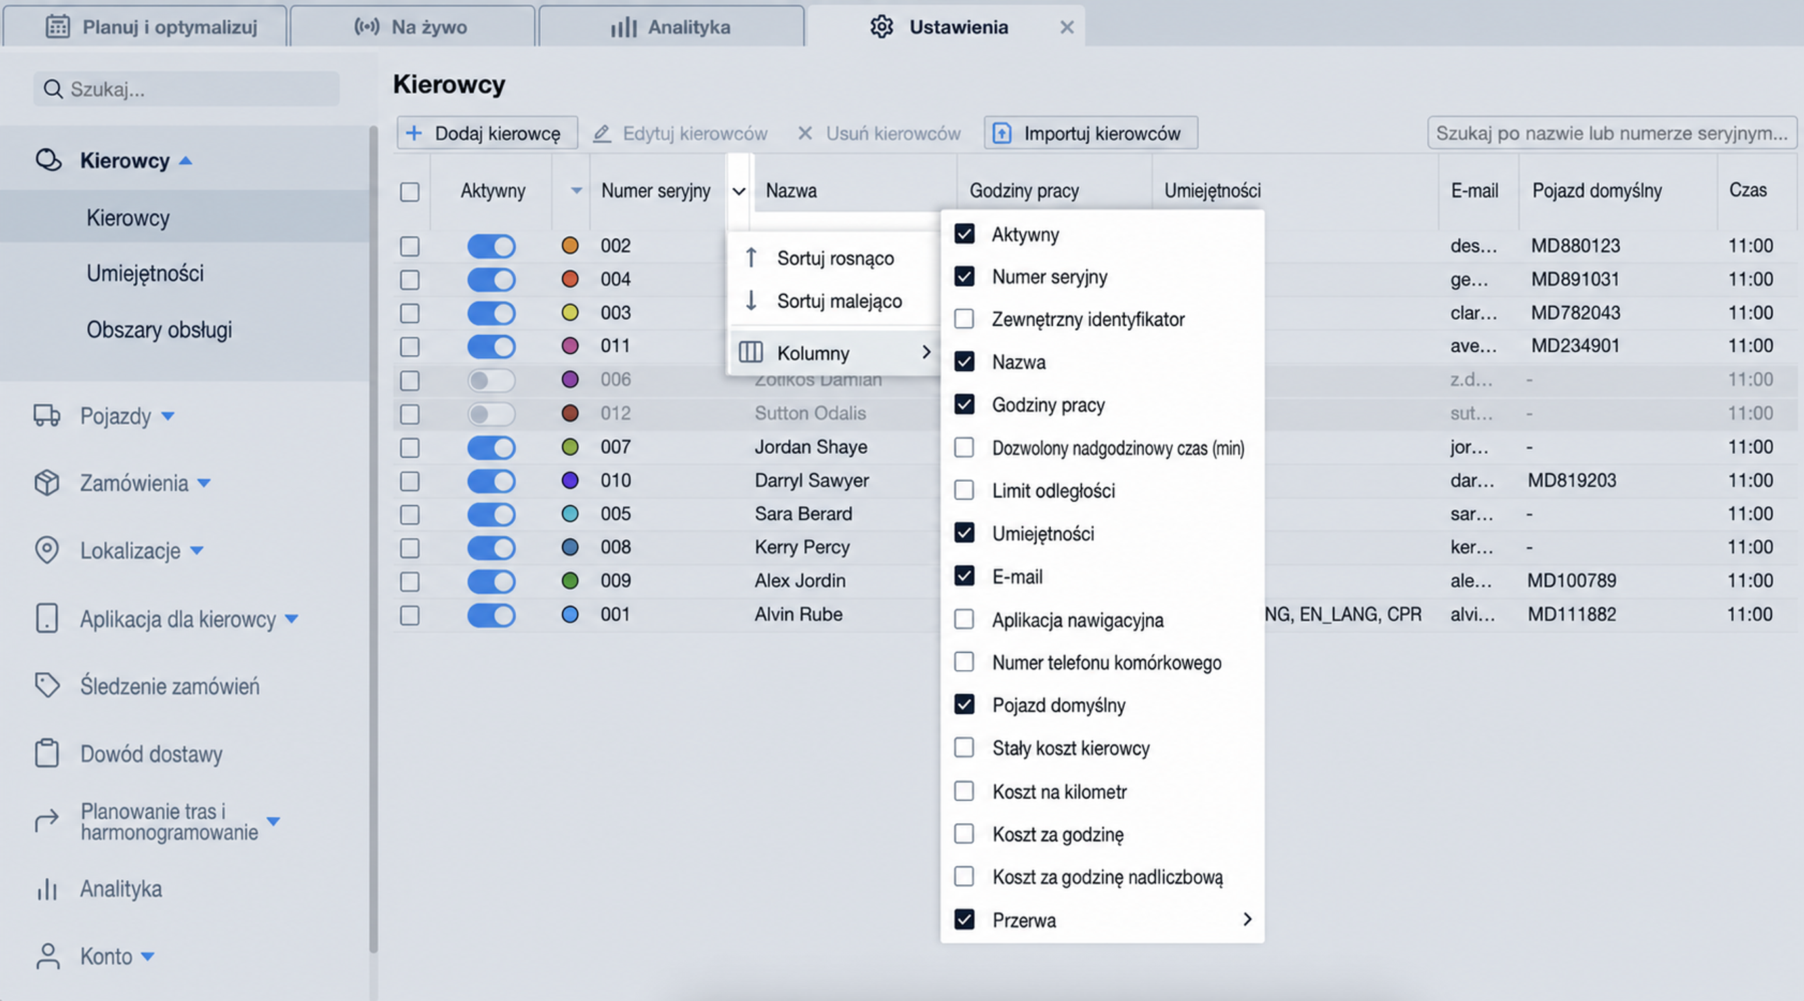Click the live broadcast icon on Na żywo tab

[x=367, y=27]
